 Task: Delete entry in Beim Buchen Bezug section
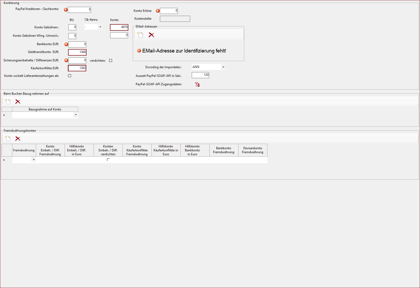(18, 102)
